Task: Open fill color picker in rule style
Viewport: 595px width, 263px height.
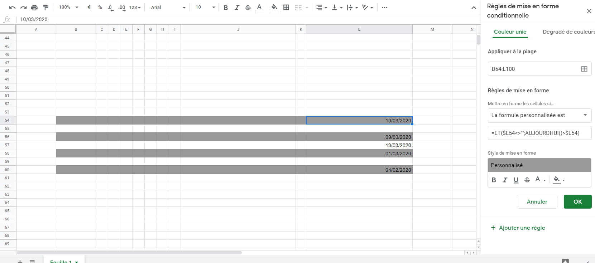Action: pyautogui.click(x=558, y=180)
